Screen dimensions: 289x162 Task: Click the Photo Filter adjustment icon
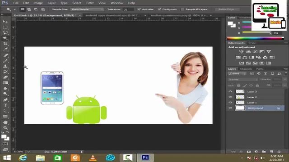click(x=258, y=57)
